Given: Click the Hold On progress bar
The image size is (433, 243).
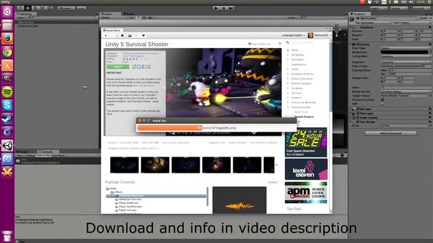Looking at the screenshot, I should 216,128.
